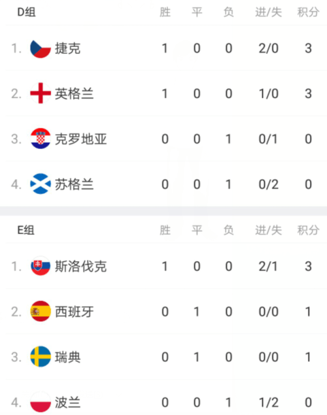Click the D组 group header
The width and height of the screenshot is (327, 415).
27,12
